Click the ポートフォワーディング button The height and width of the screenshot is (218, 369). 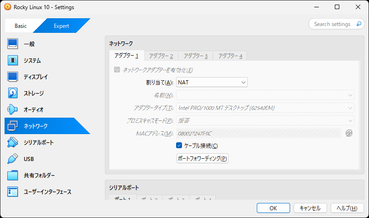[x=202, y=159]
